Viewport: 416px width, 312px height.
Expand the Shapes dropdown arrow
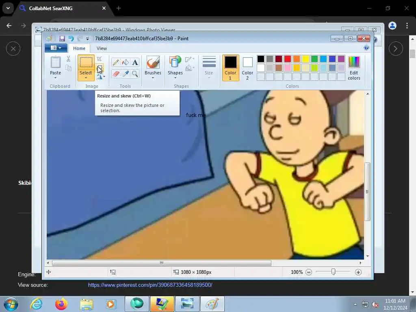click(x=175, y=78)
